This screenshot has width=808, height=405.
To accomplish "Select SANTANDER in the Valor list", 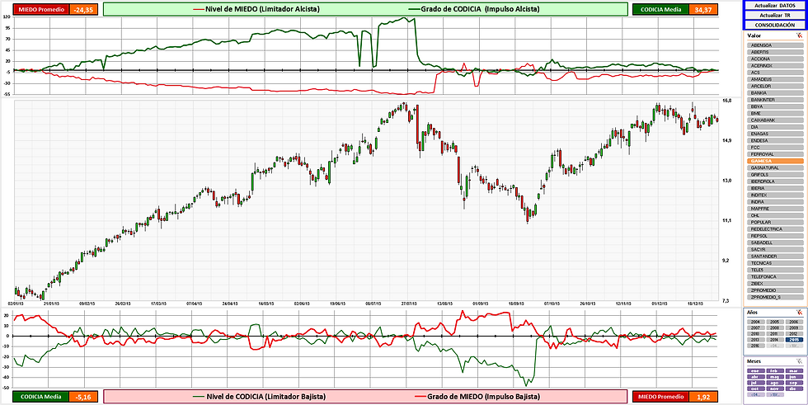I will click(x=775, y=256).
